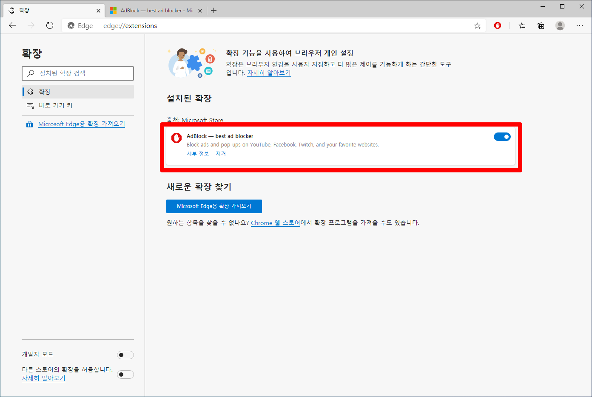Select 바로 가기 키 in the sidebar
The image size is (592, 397).
(78, 105)
